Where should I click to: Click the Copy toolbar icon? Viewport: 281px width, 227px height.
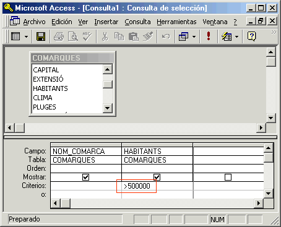point(119,36)
